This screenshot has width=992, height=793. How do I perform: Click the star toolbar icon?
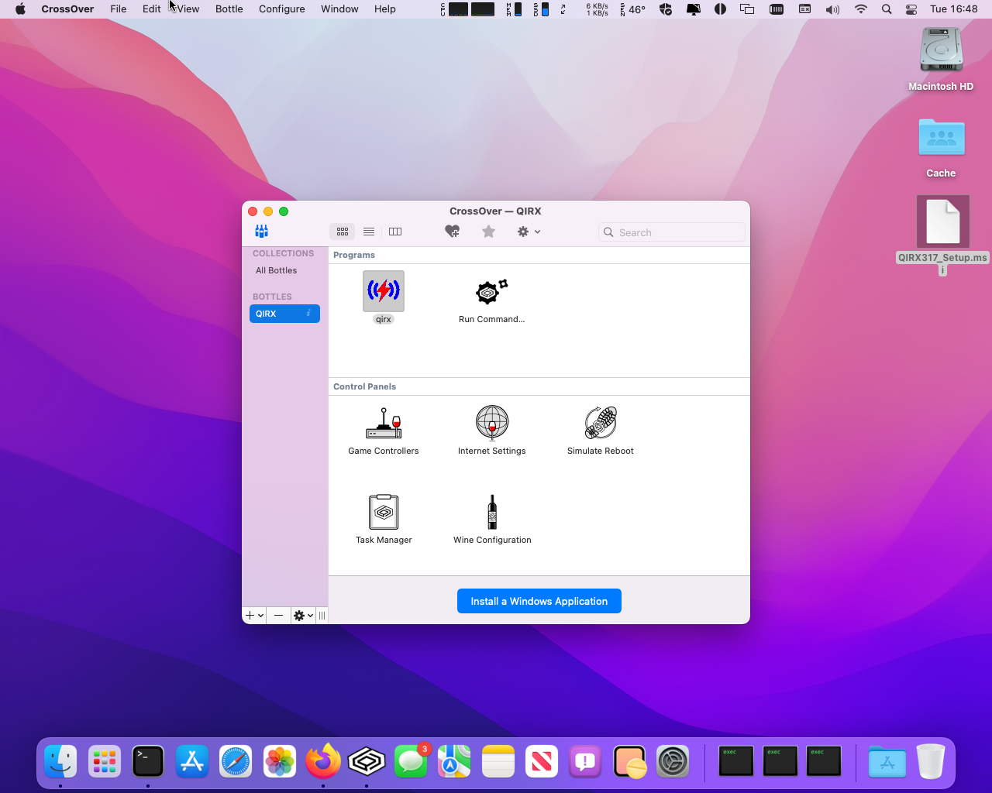point(488,232)
